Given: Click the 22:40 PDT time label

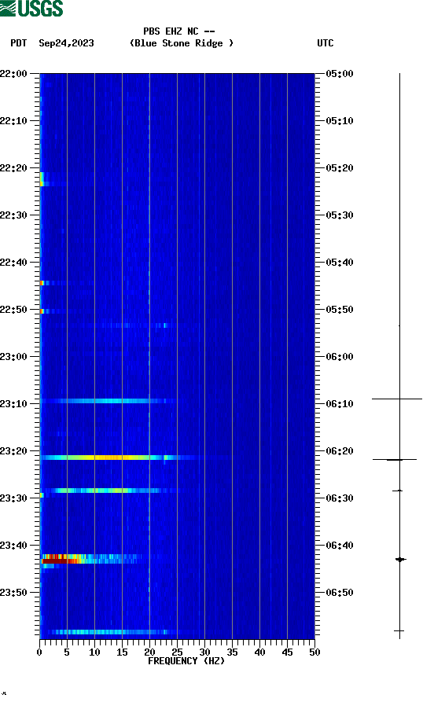Looking at the screenshot, I should [13, 263].
